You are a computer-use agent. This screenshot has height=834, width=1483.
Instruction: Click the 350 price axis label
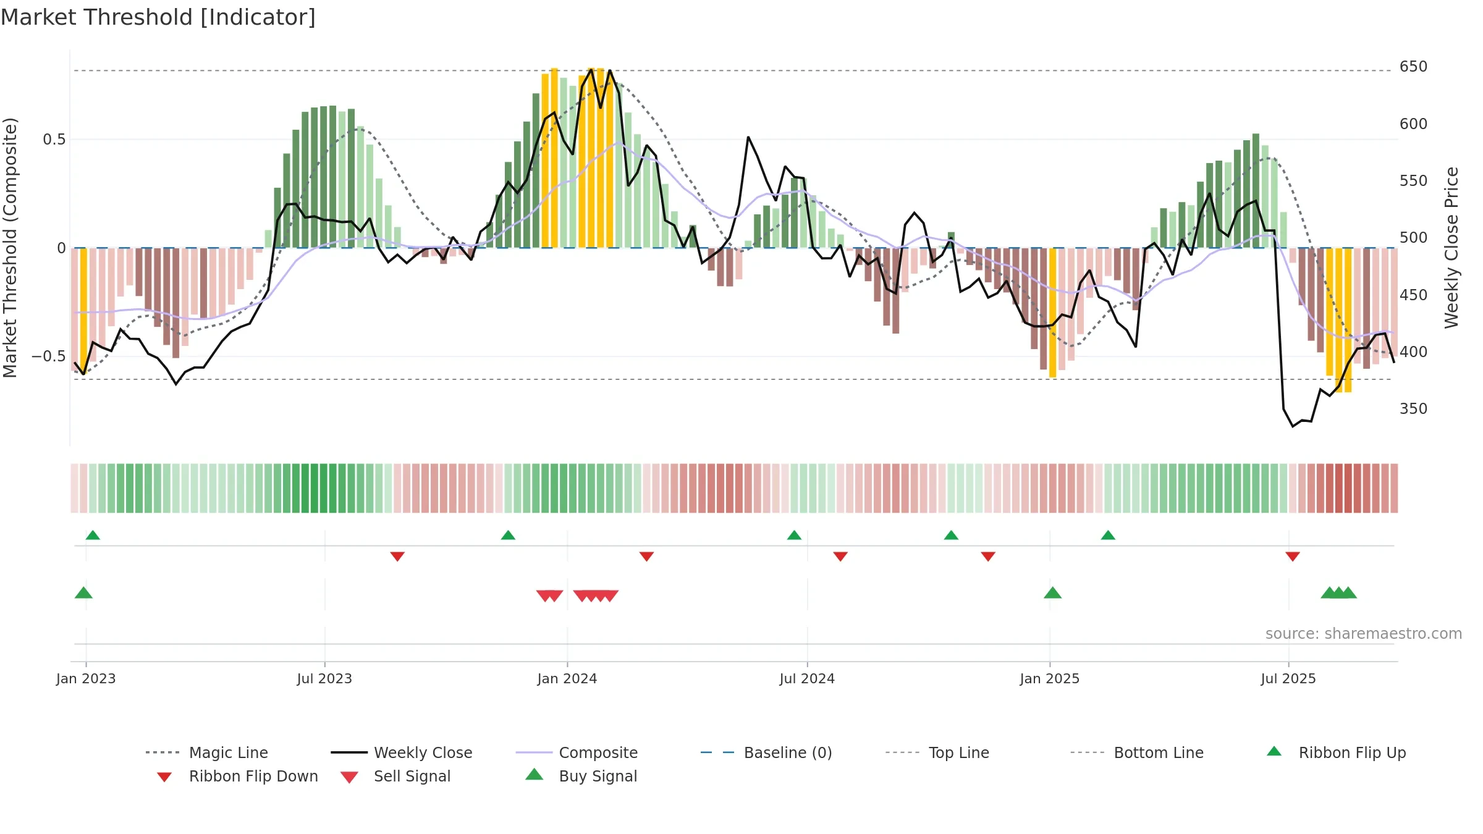tap(1414, 409)
